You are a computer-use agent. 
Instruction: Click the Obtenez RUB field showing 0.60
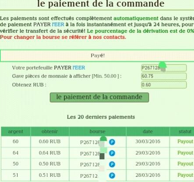pos(164,85)
